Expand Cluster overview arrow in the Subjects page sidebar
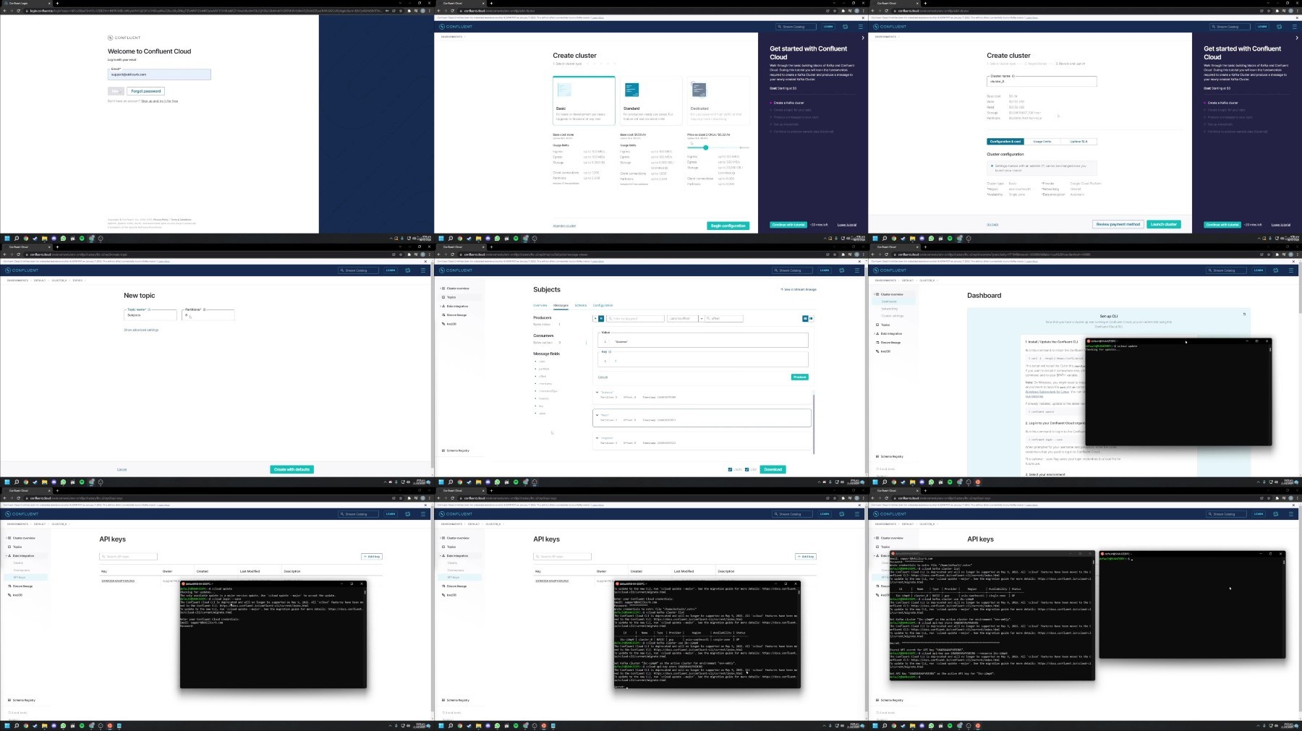 [441, 288]
